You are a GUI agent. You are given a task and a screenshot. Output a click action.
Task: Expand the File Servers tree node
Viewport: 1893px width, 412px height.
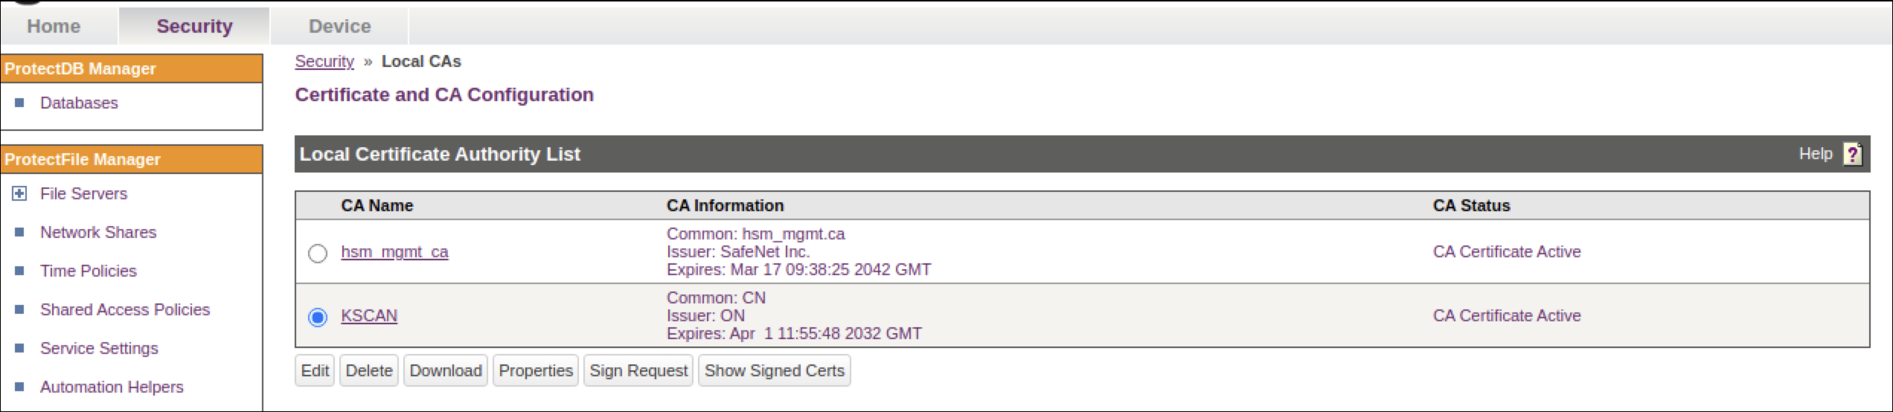pyautogui.click(x=20, y=193)
